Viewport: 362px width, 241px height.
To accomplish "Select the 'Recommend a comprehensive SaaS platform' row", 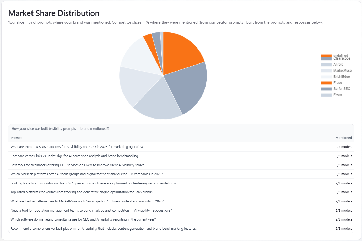I will [x=104, y=229].
